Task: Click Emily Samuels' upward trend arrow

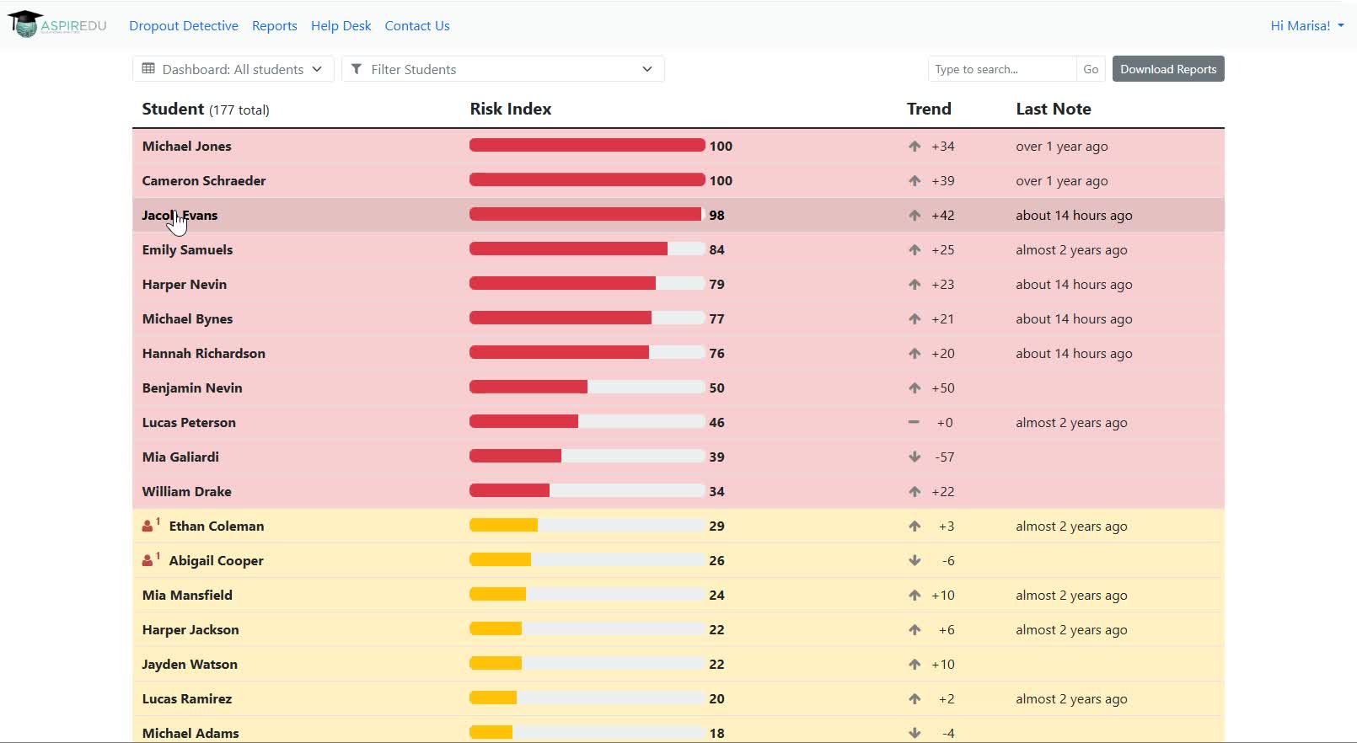Action: [x=914, y=250]
